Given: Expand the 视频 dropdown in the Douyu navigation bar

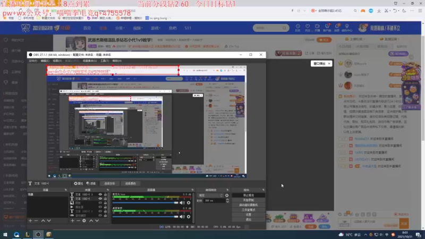Looking at the screenshot, I should pyautogui.click(x=138, y=28).
